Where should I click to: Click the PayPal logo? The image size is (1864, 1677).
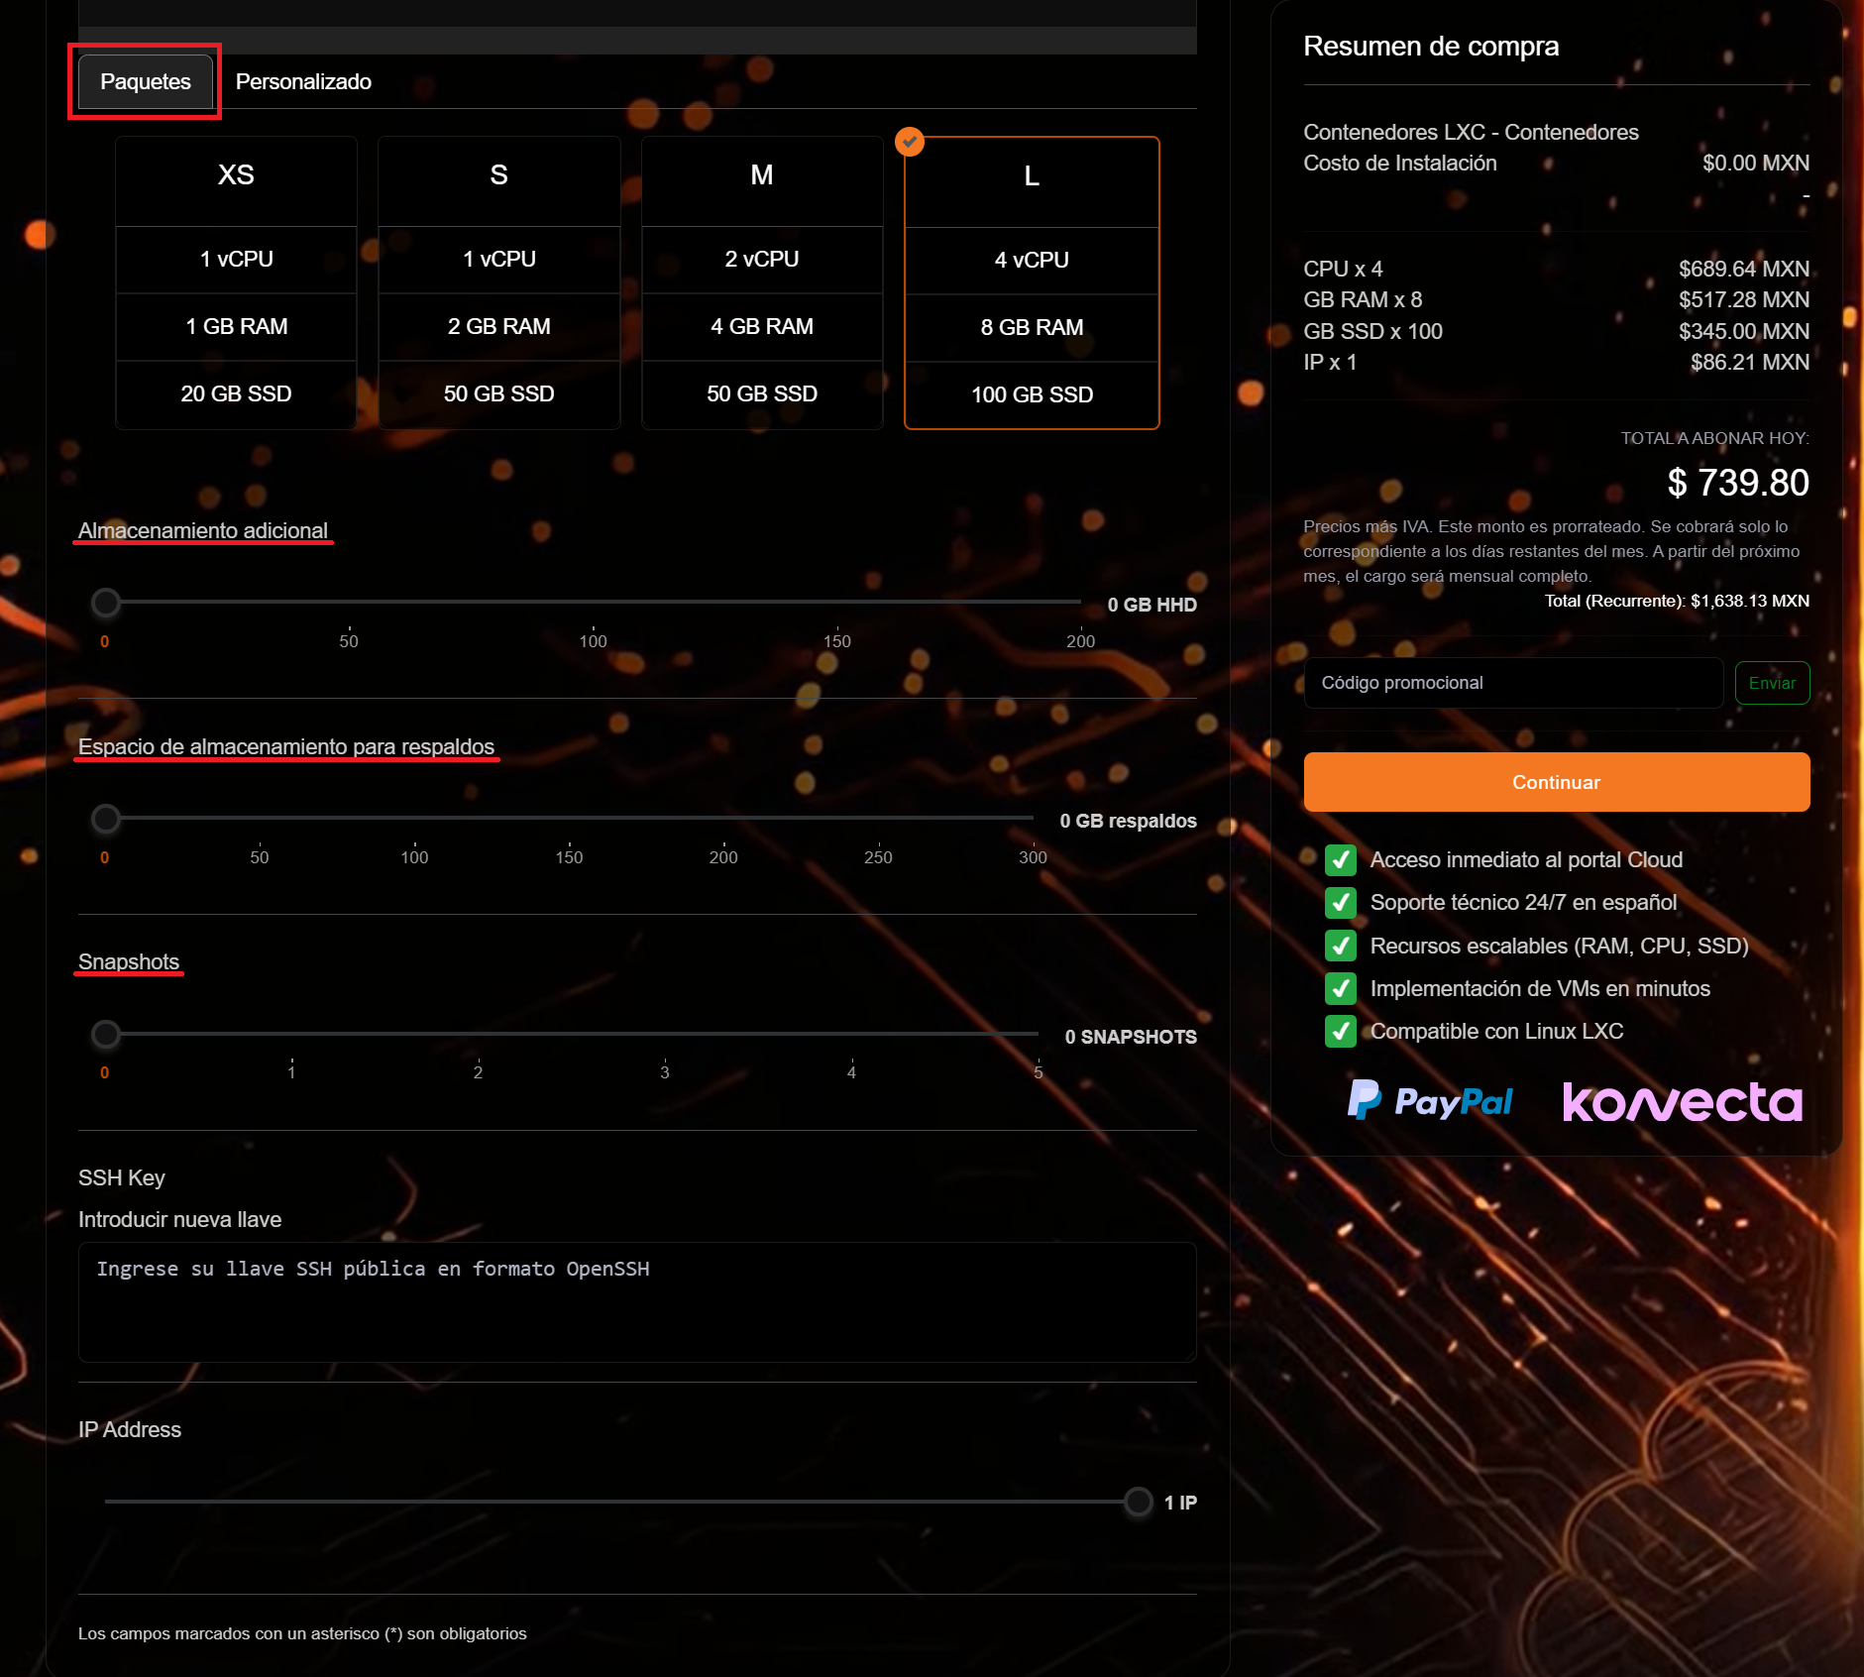(1430, 1100)
